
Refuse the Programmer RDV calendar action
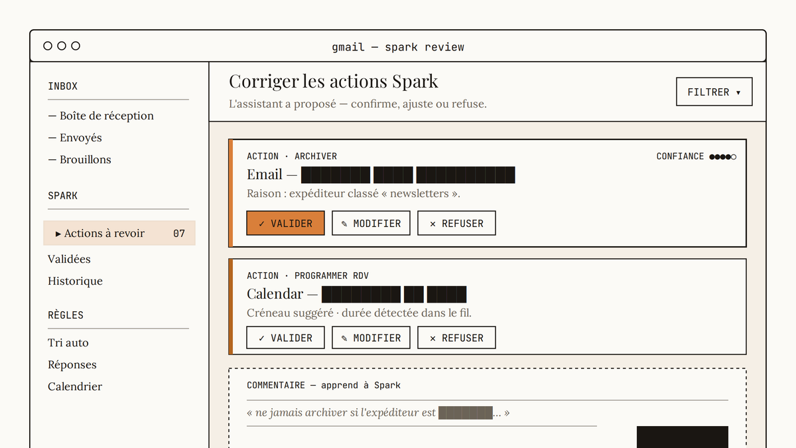[456, 338]
